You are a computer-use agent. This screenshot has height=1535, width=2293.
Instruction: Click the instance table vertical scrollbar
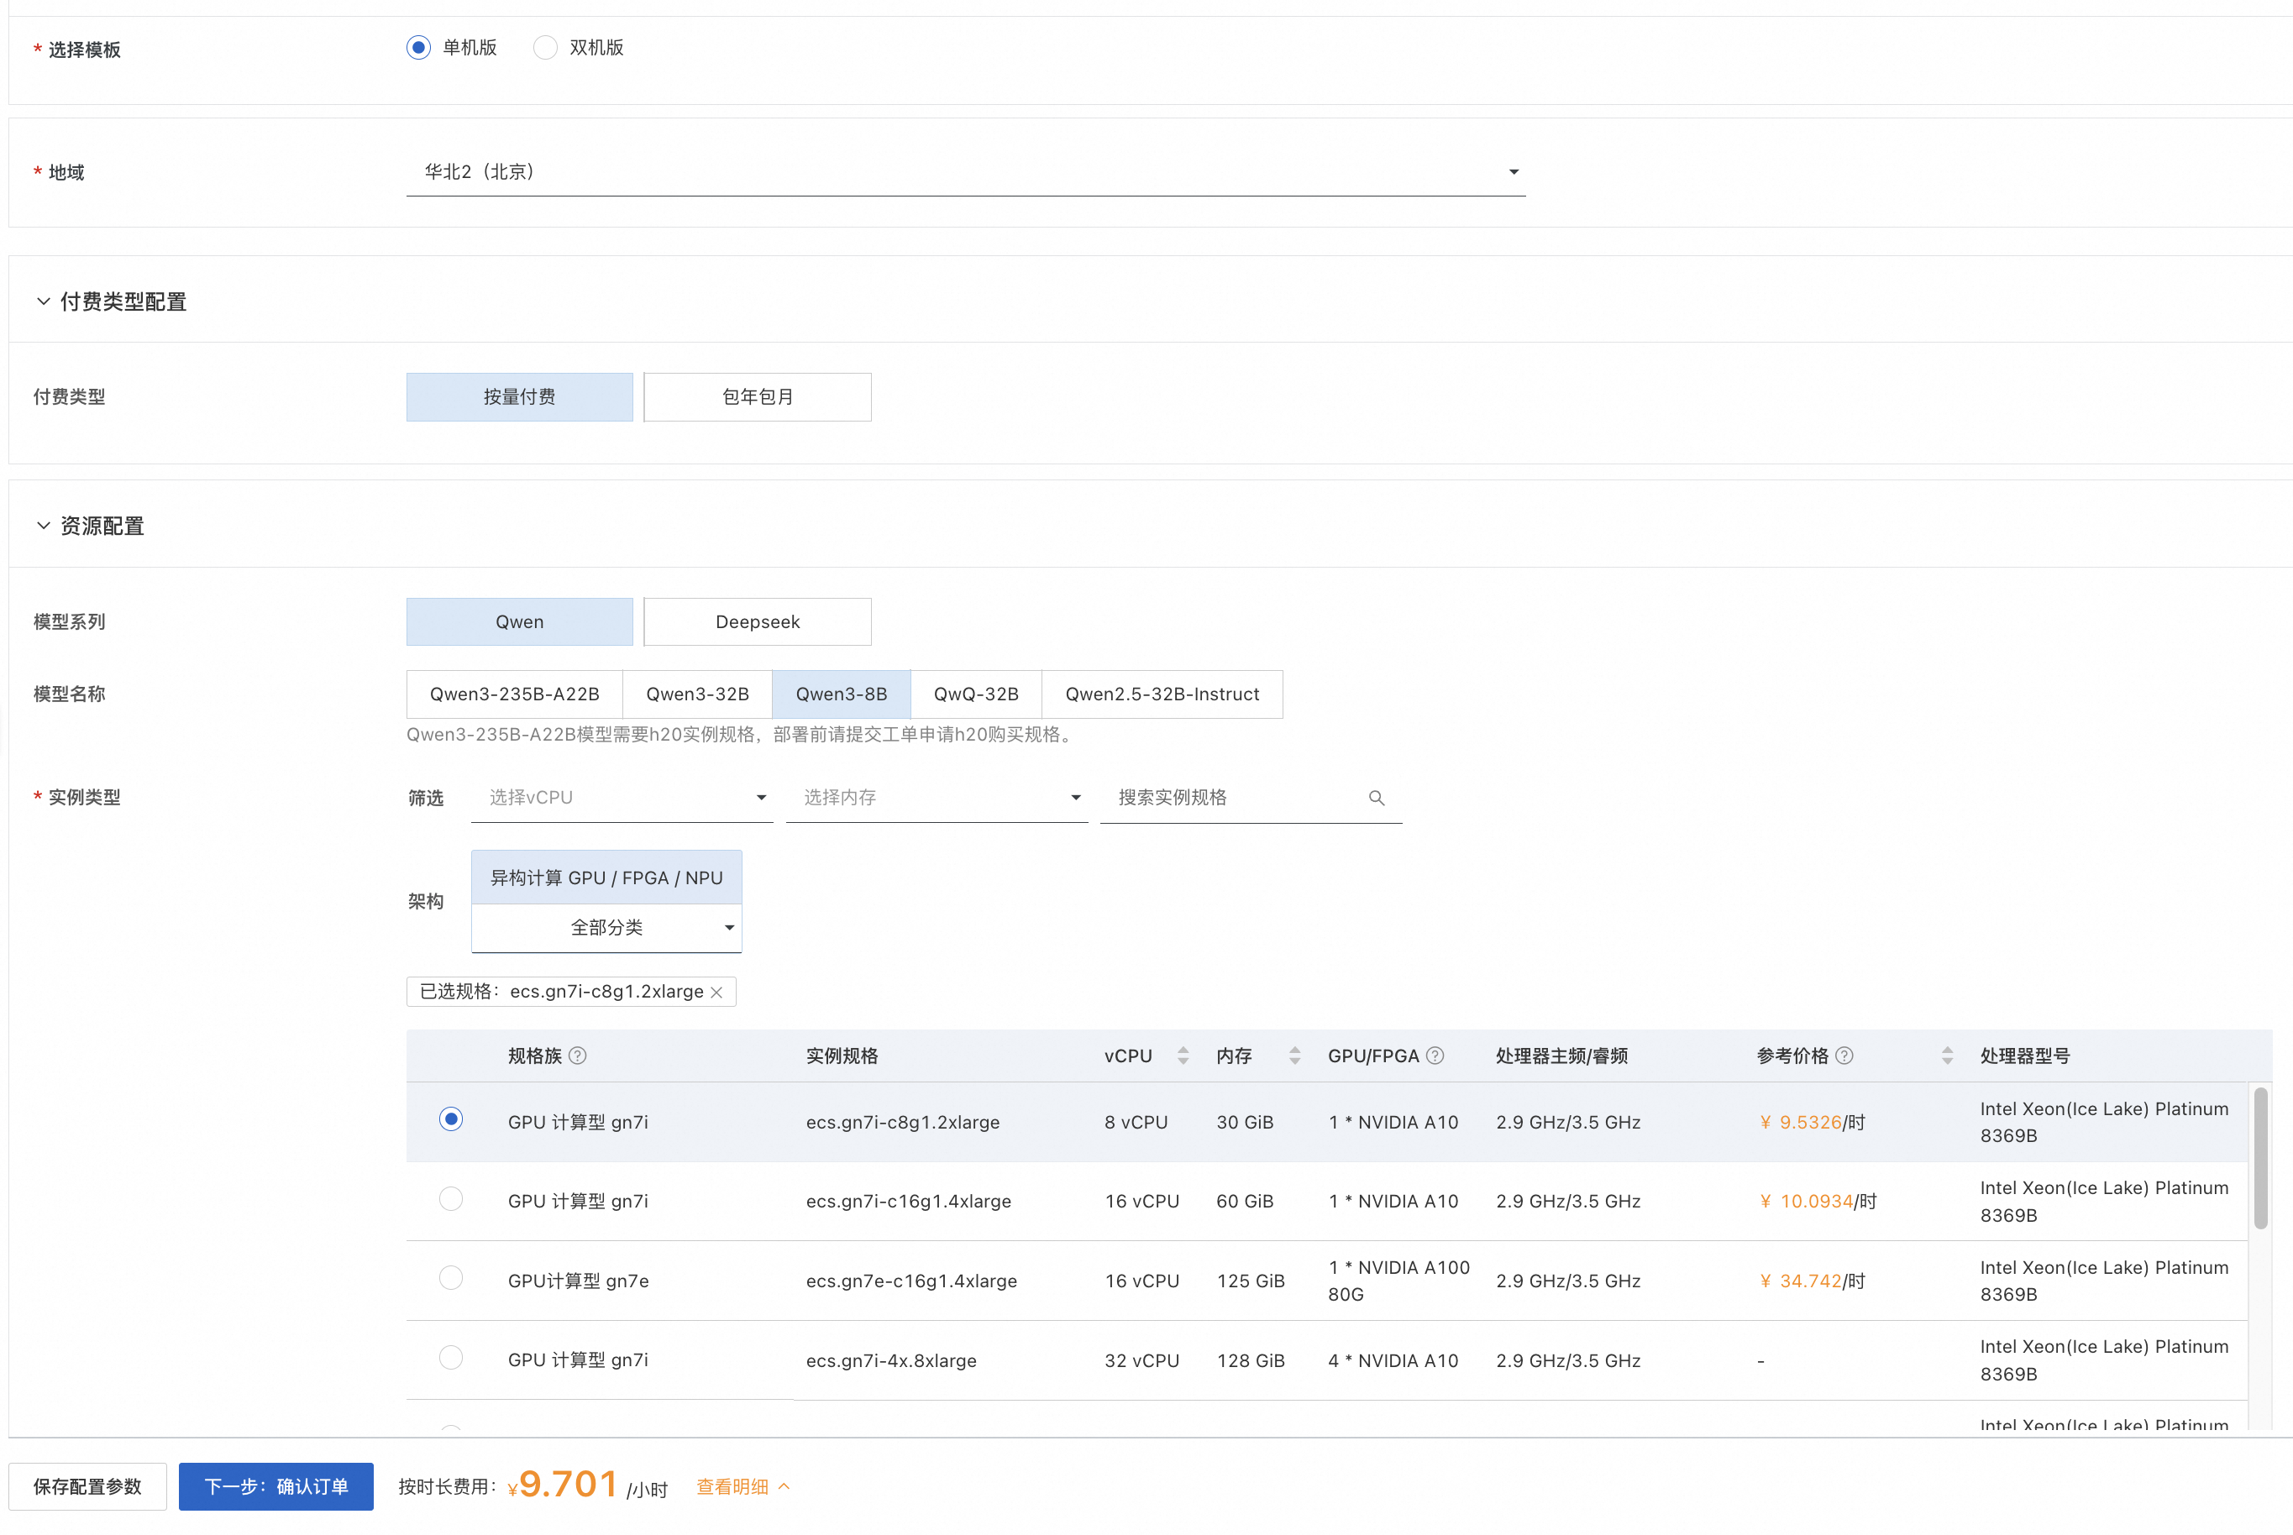pos(2259,1157)
